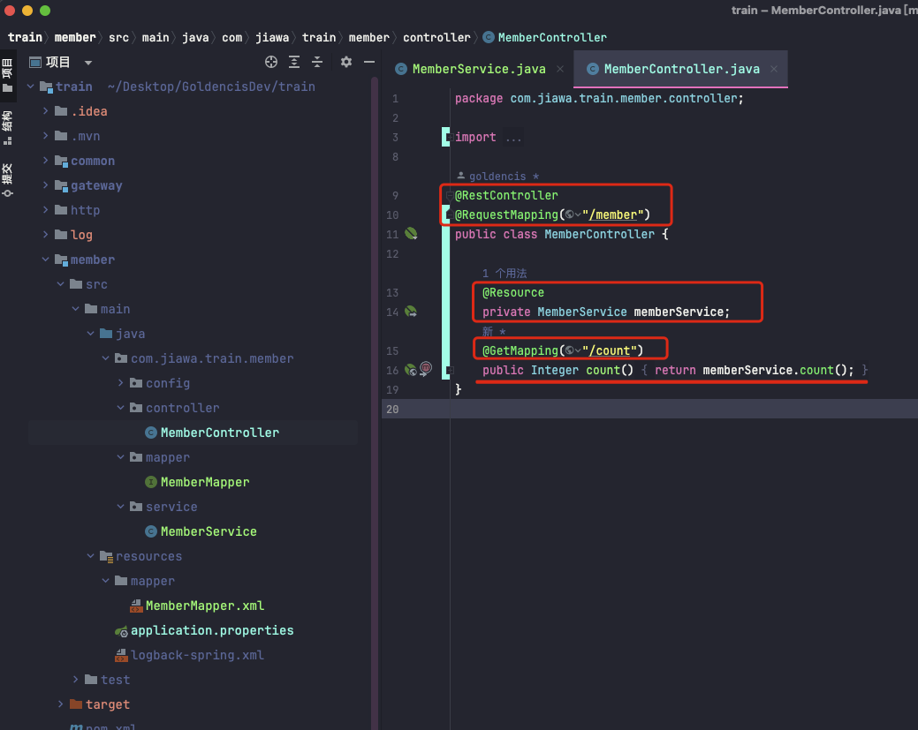Screen dimensions: 918x730
Task: Select the mapper folder under resources
Action: (145, 581)
